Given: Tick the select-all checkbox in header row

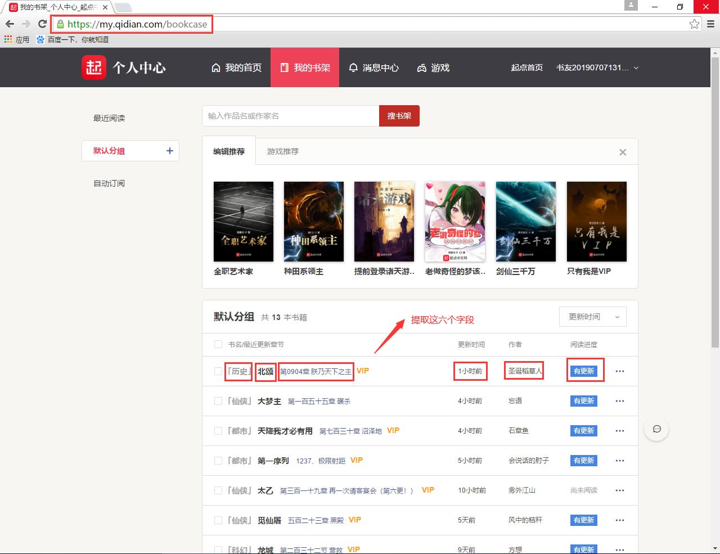Looking at the screenshot, I should click(x=218, y=344).
